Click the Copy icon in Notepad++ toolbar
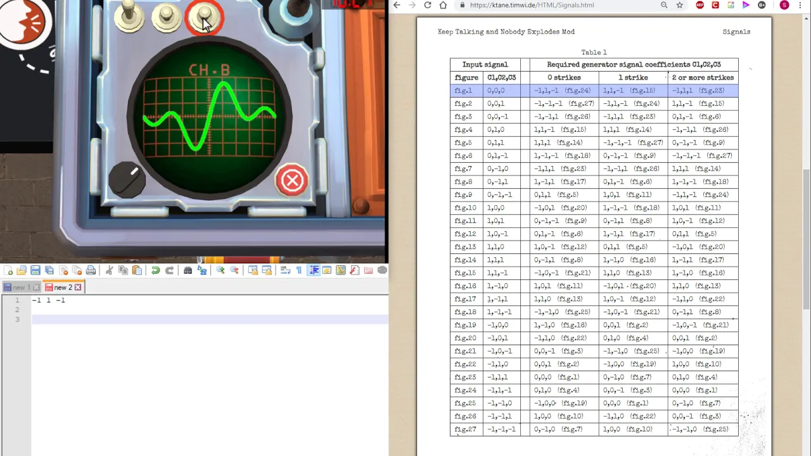The image size is (811, 456). (x=123, y=270)
